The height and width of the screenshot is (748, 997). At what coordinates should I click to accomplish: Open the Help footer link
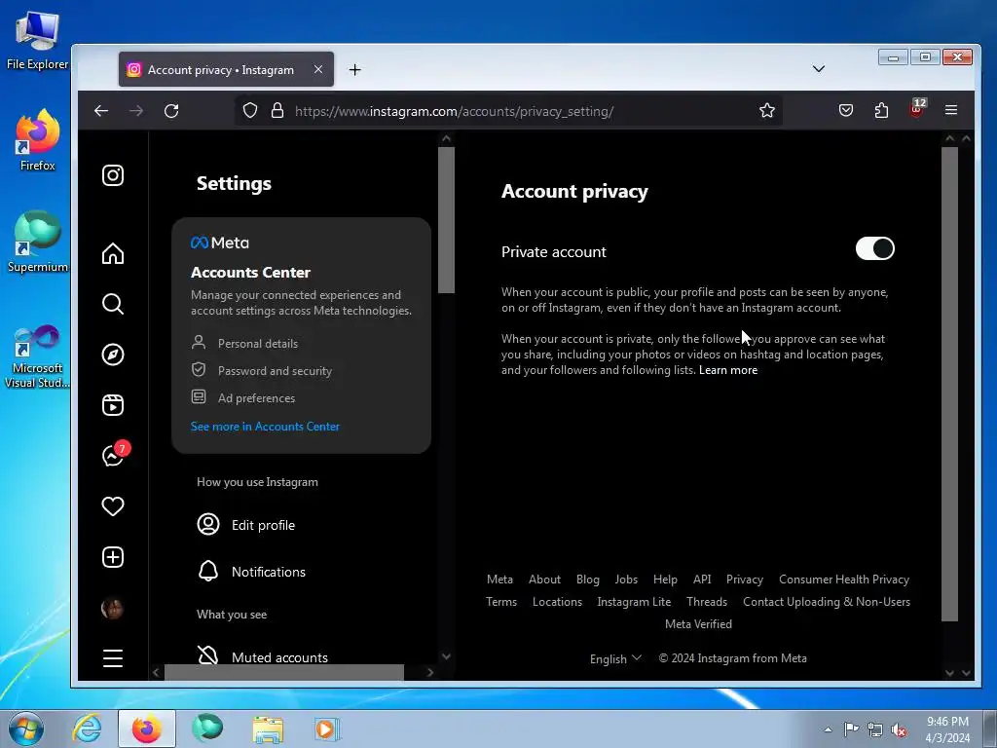click(x=665, y=580)
